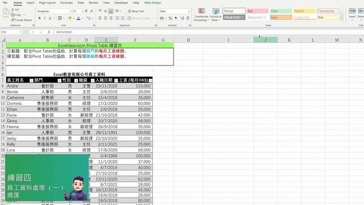This screenshot has height=205, width=364.
Task: Click the Fill Color bucket icon
Action: (x=70, y=18)
